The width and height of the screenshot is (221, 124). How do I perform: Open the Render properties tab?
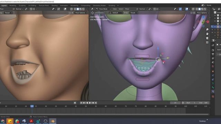[x=213, y=50]
